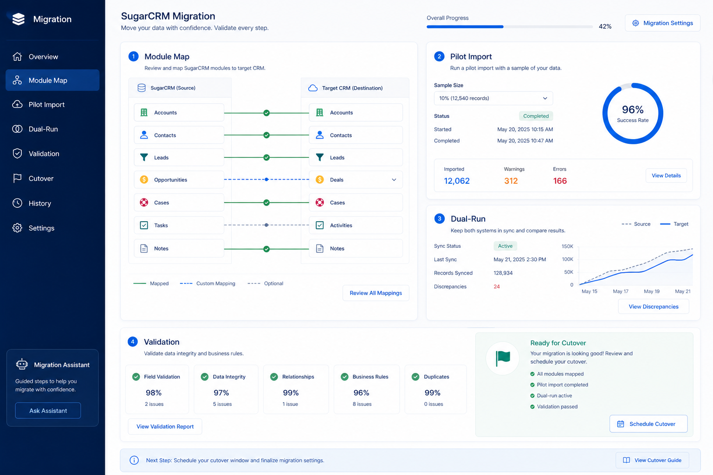Viewport: 713px width, 475px height.
Task: Click the Settings gear icon in sidebar
Action: pyautogui.click(x=17, y=228)
